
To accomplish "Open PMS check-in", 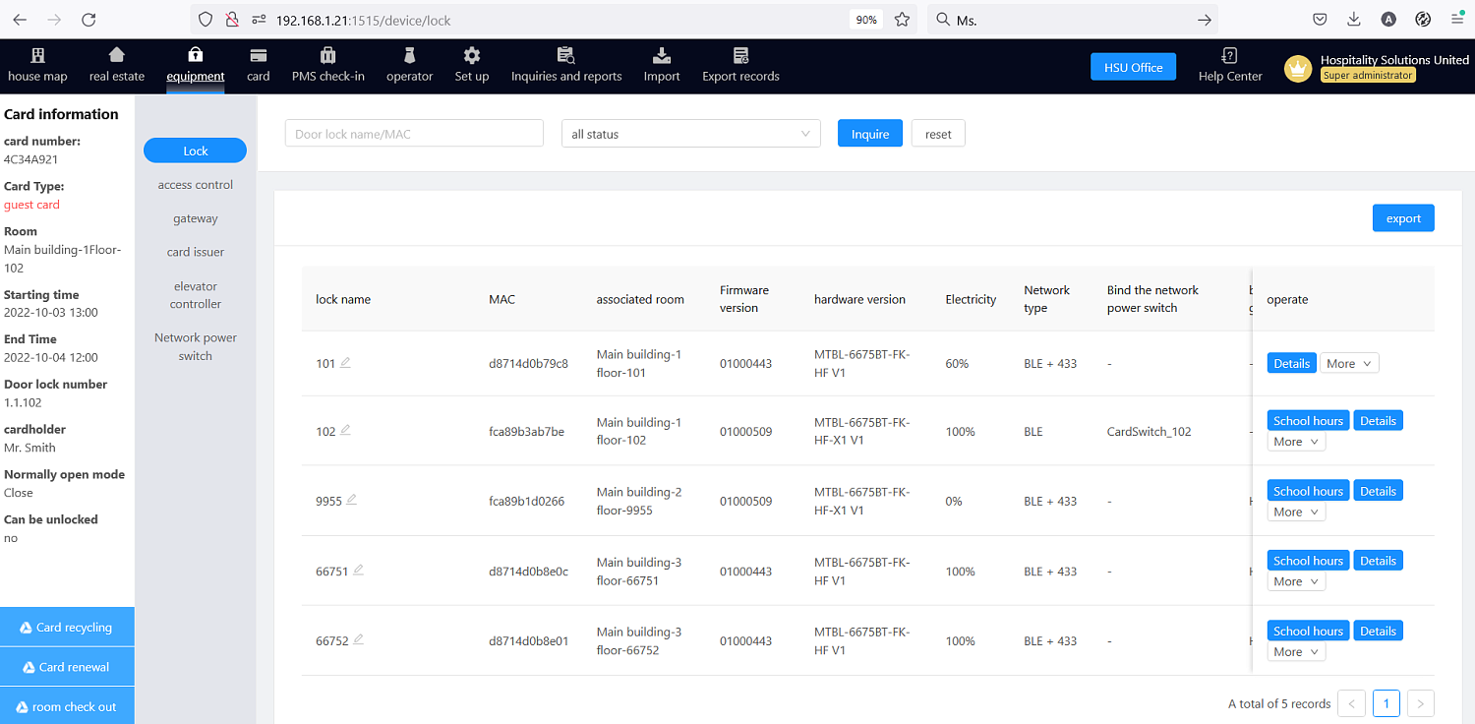I will click(x=328, y=66).
